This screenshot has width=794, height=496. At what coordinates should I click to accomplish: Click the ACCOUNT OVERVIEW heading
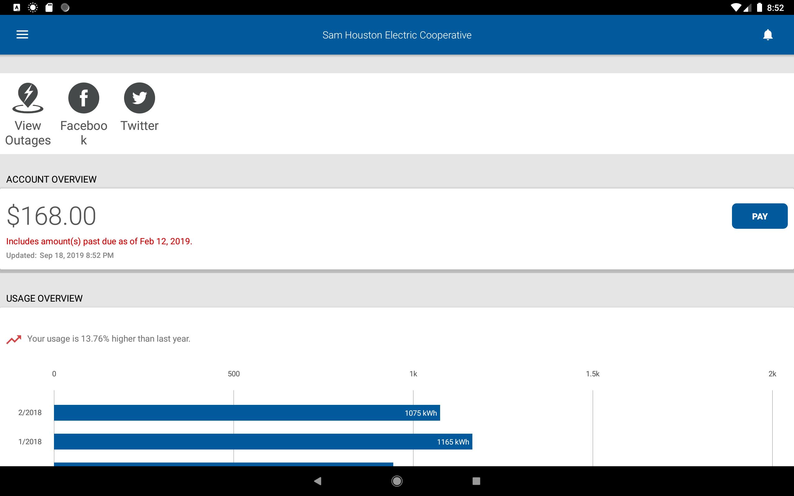coord(51,179)
